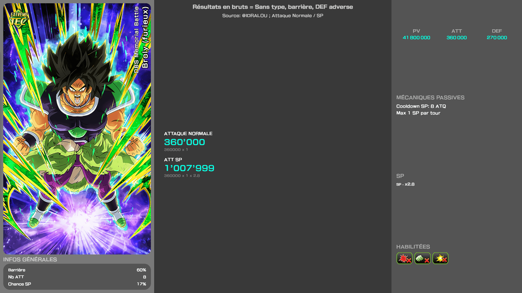Click the HABILITÉES heading

click(413, 247)
